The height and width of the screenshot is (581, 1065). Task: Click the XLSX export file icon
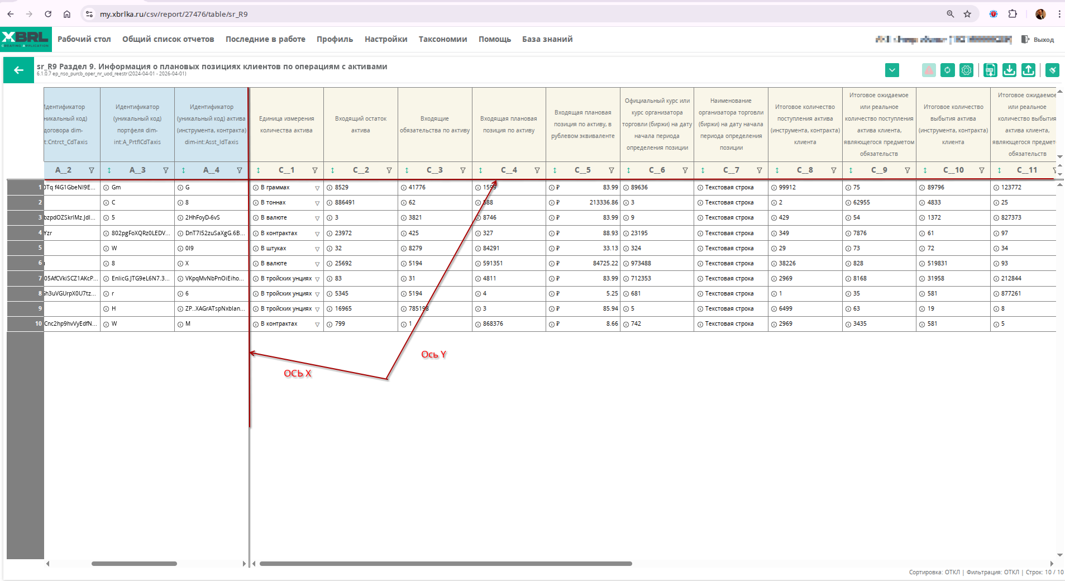[990, 70]
